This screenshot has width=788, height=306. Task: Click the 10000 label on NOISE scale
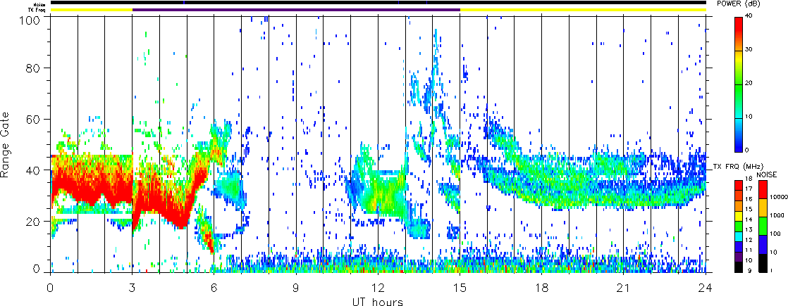[x=778, y=197]
